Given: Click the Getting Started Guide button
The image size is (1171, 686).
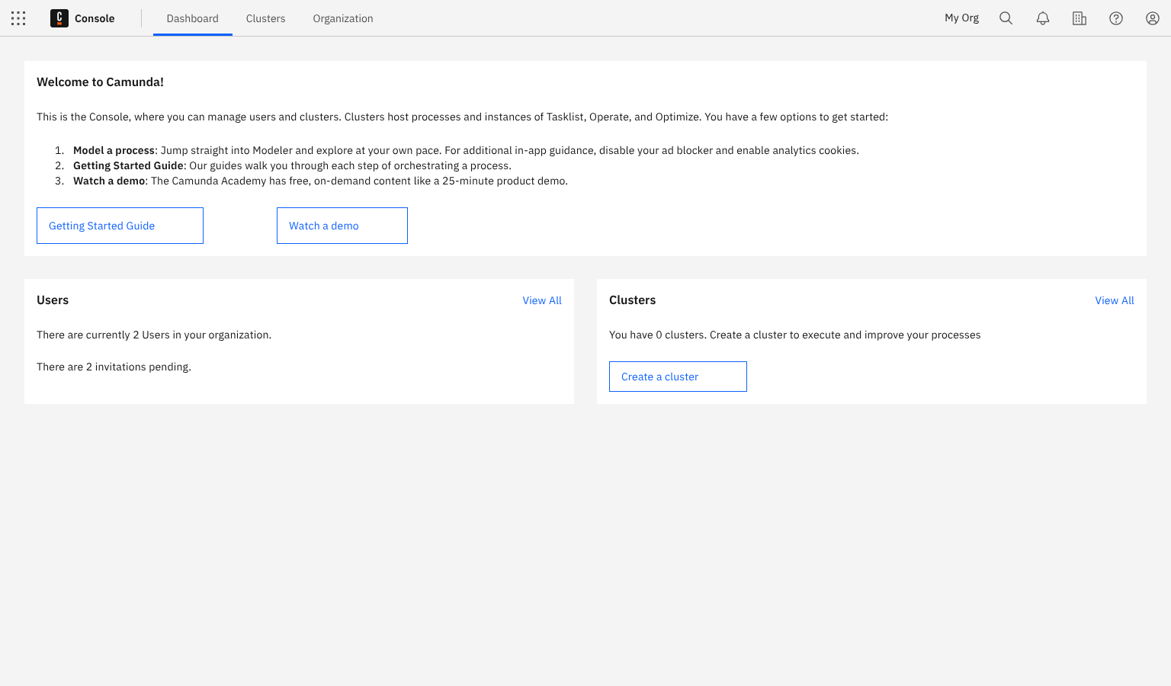Looking at the screenshot, I should tap(120, 226).
